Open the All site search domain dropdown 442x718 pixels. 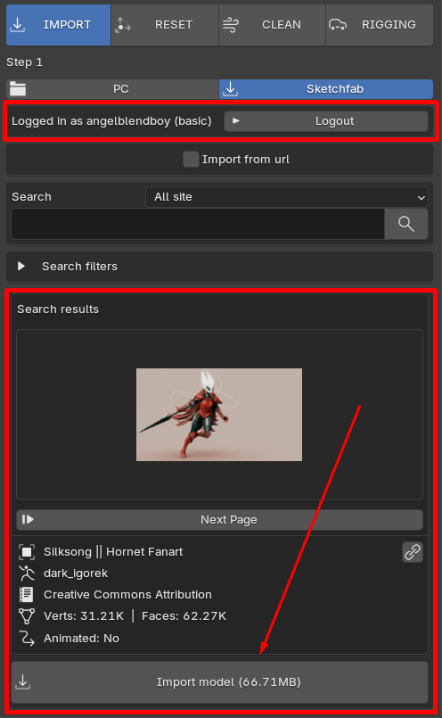click(x=287, y=197)
